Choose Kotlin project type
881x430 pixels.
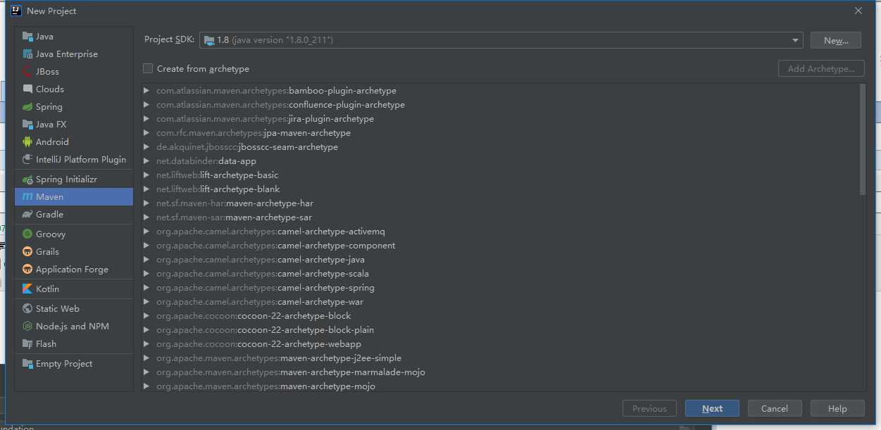click(x=74, y=289)
